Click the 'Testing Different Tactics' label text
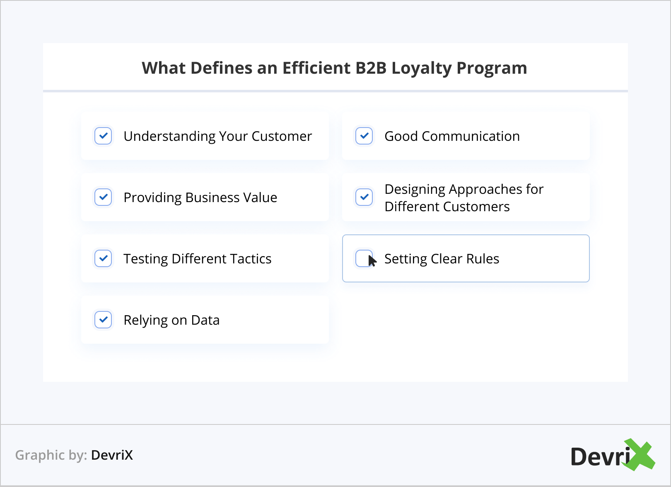 [197, 259]
